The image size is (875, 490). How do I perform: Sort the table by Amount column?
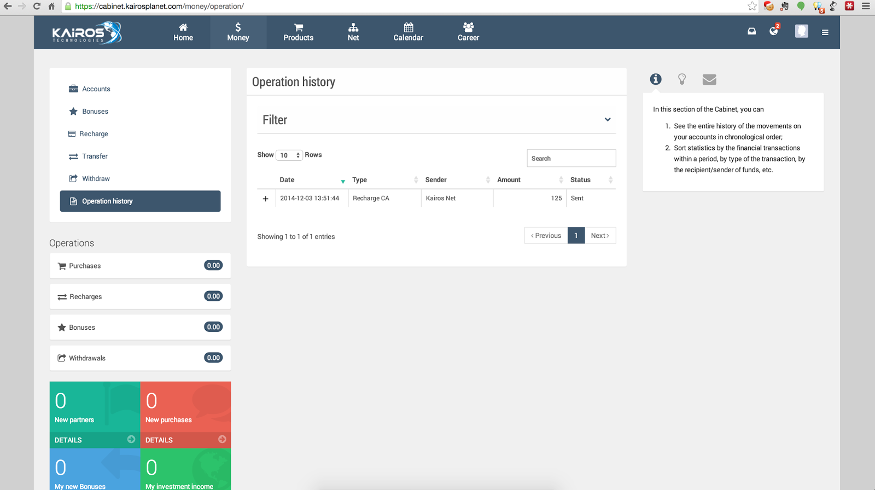point(529,180)
